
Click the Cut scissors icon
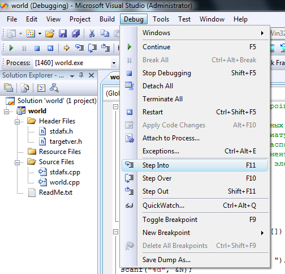click(92, 33)
